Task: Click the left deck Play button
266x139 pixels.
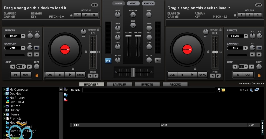Action: coord(70,75)
